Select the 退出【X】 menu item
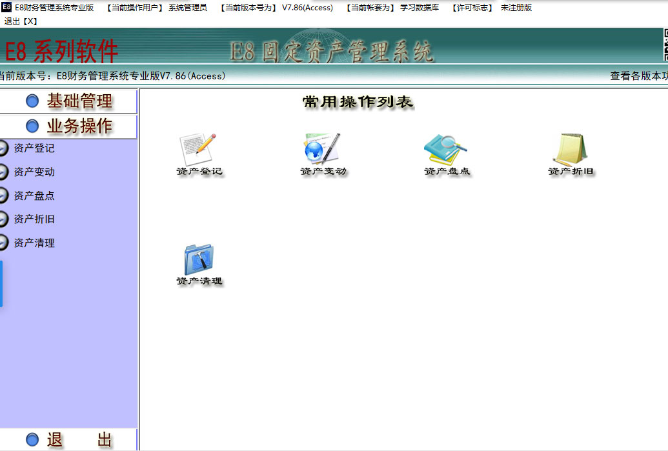The image size is (668, 451). tap(21, 21)
